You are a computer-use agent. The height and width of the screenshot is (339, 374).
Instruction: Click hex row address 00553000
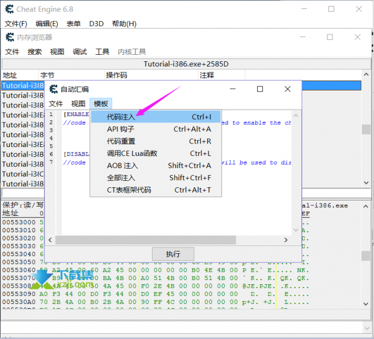pyautogui.click(x=19, y=222)
